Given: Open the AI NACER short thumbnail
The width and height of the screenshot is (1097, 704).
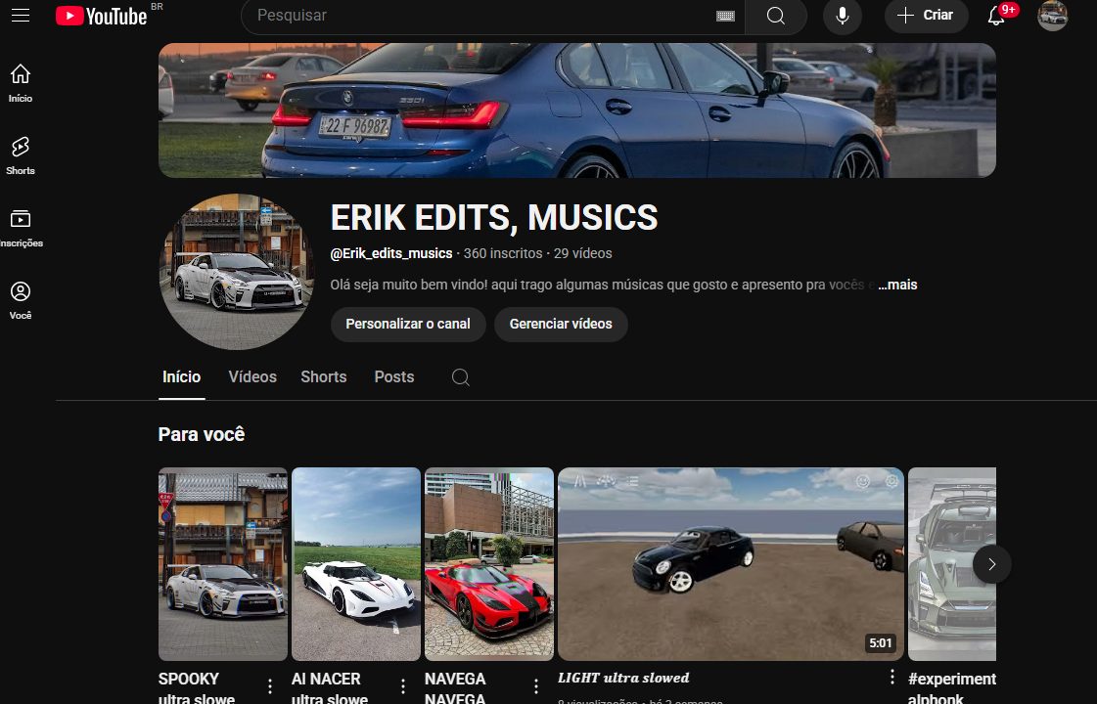Looking at the screenshot, I should 356,564.
